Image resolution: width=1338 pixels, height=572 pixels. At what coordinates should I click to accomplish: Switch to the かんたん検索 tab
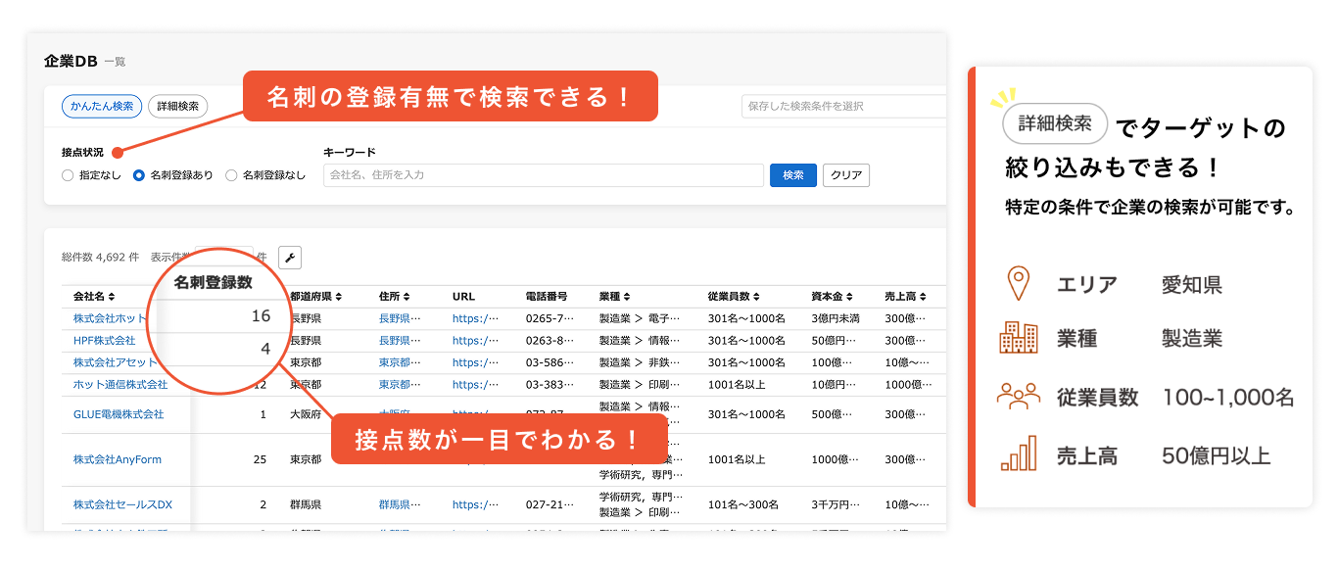[101, 106]
